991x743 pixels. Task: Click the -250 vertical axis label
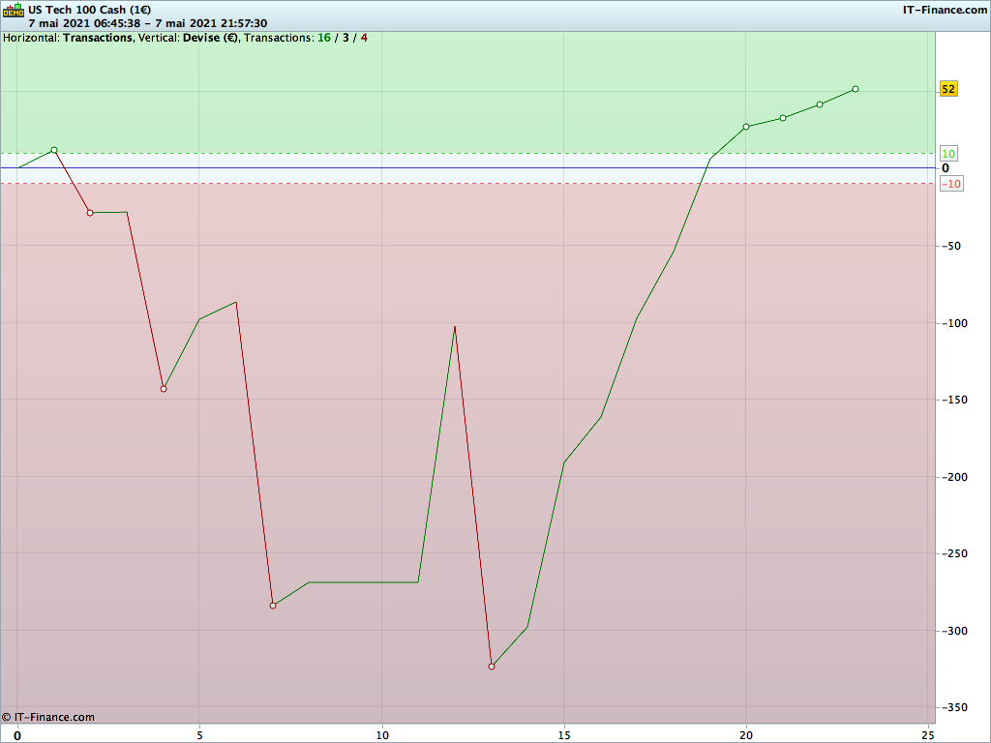click(x=954, y=553)
